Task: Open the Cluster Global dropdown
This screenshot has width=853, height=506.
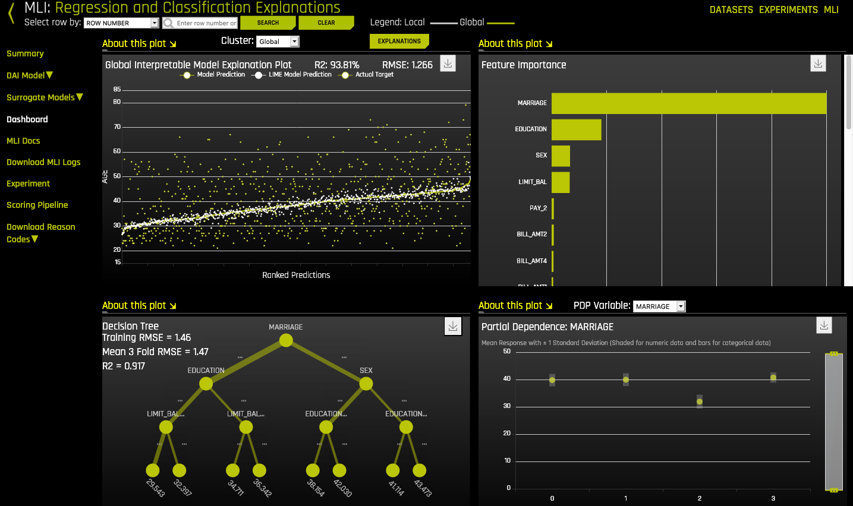Action: tap(278, 42)
